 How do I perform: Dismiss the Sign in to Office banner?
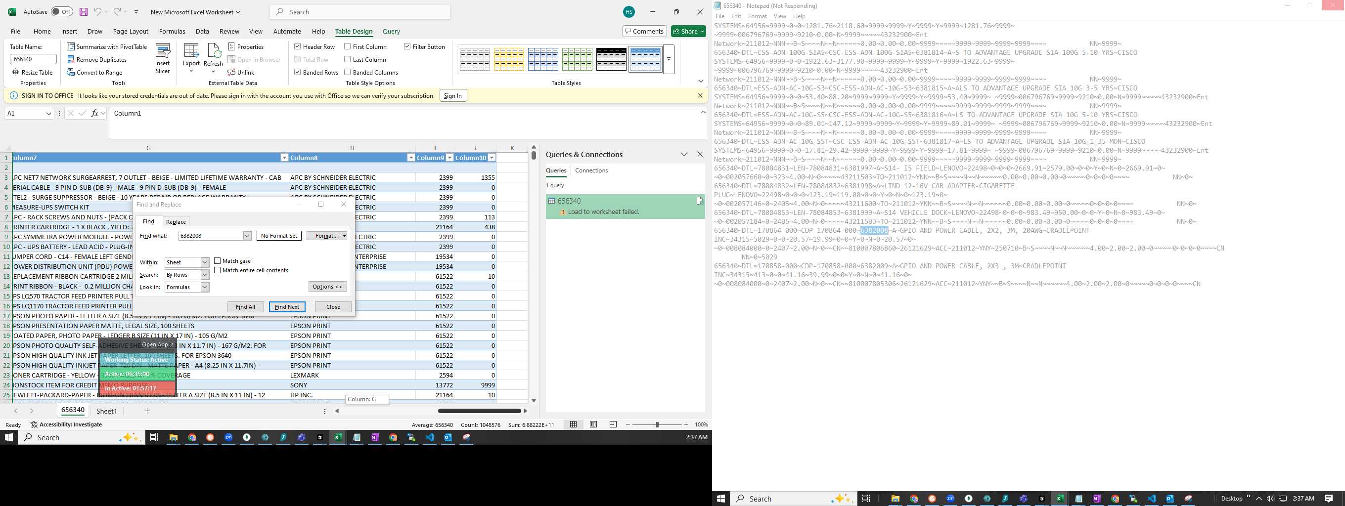(700, 95)
